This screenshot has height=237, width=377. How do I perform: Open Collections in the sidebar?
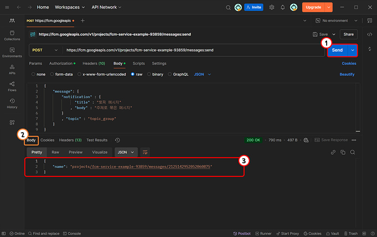(x=12, y=35)
